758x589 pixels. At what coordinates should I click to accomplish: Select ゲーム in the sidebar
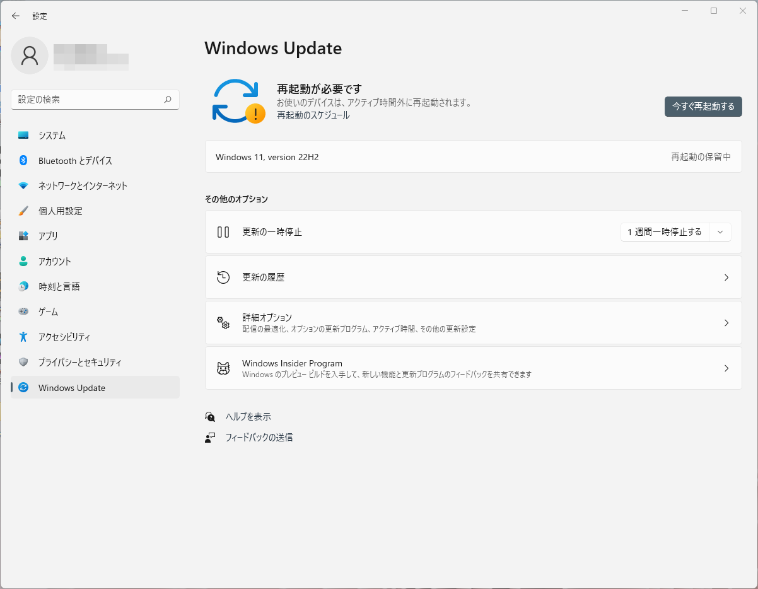(95, 312)
